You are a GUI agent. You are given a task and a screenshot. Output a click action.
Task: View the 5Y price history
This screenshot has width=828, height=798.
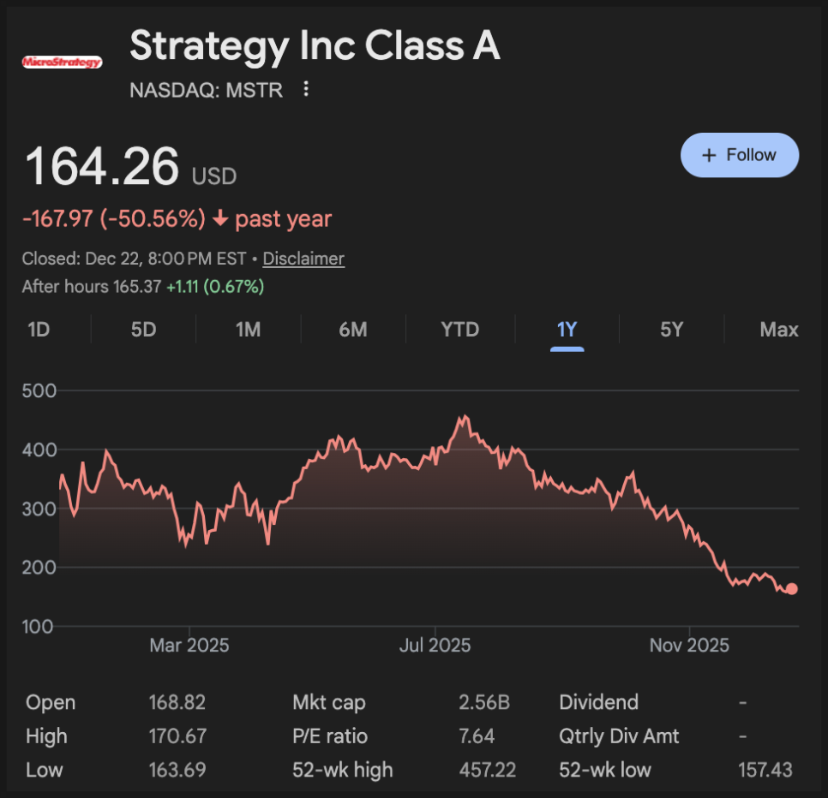pyautogui.click(x=672, y=330)
